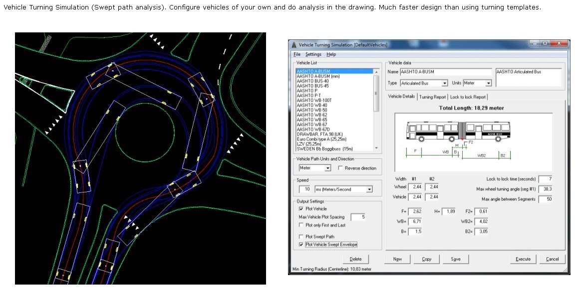Open the Speed units dropdown
Viewport: 579px width, 303px height.
click(x=369, y=189)
